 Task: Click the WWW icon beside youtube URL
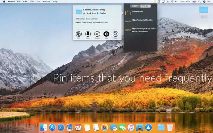tap(128, 30)
